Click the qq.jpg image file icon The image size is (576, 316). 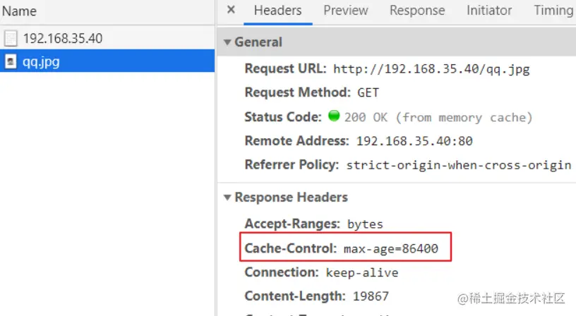11,61
